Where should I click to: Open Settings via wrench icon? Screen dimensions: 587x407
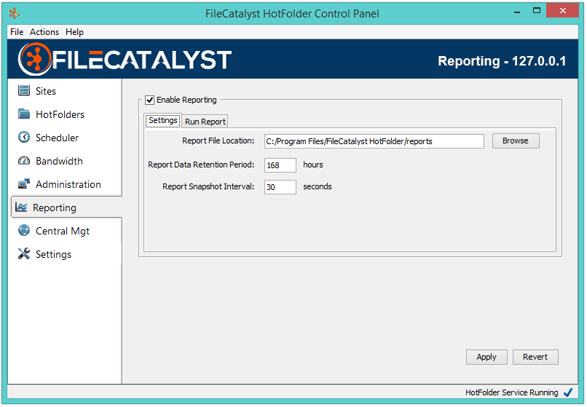[x=23, y=254]
